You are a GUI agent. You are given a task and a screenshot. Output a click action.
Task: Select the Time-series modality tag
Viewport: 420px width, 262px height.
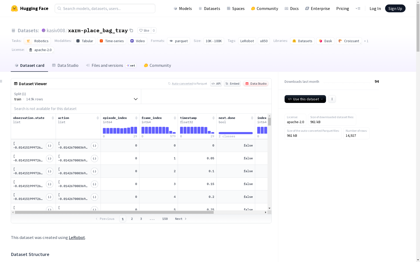pos(112,41)
